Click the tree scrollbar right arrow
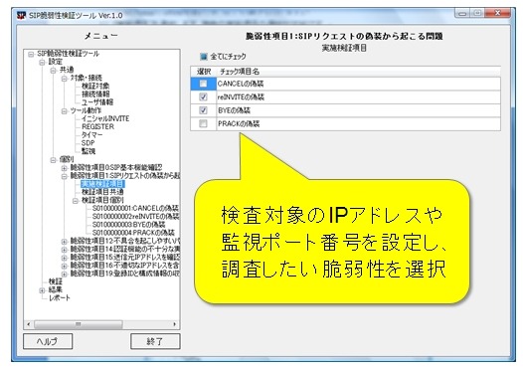 [174, 324]
